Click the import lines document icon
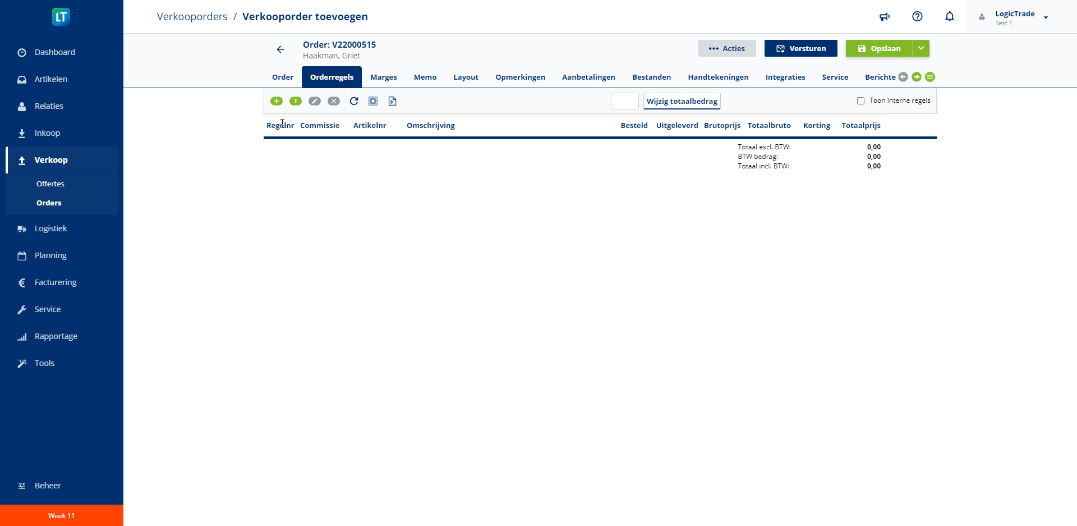Image resolution: width=1077 pixels, height=526 pixels. 392,101
